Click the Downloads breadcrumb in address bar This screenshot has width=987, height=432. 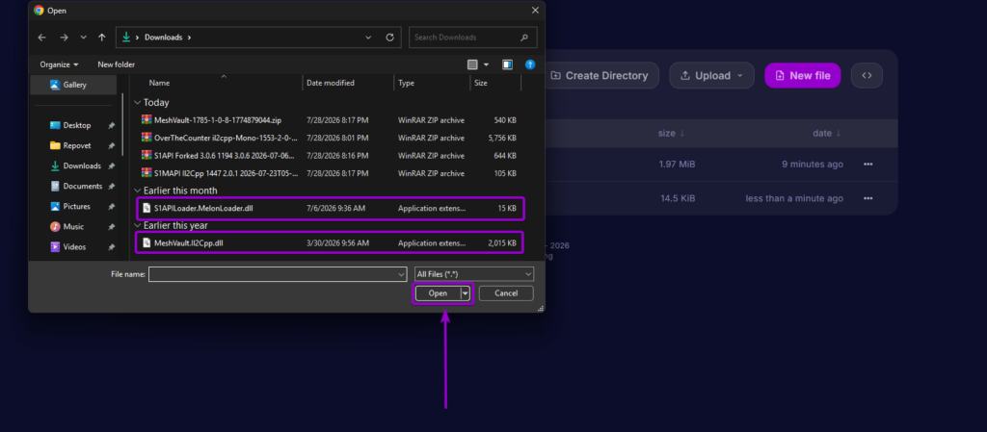pos(163,38)
